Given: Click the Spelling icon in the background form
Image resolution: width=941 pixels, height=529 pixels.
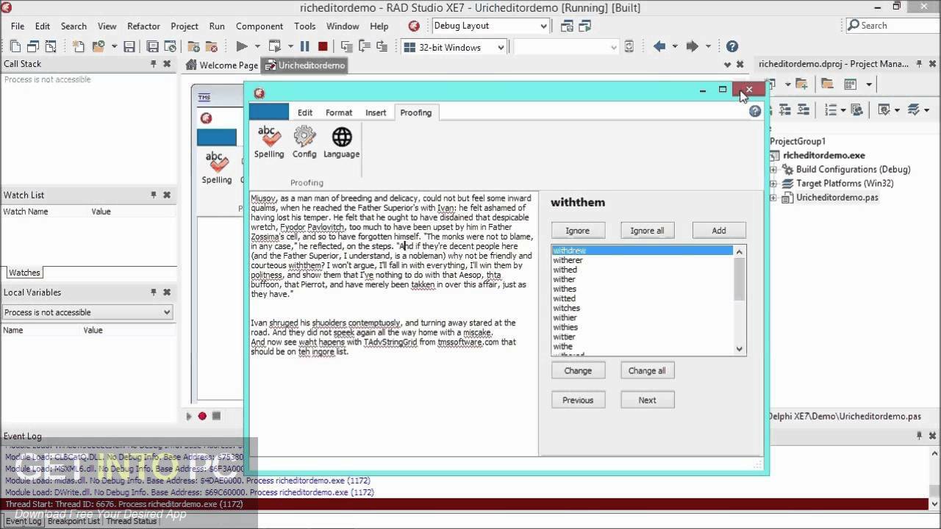Looking at the screenshot, I should [216, 168].
